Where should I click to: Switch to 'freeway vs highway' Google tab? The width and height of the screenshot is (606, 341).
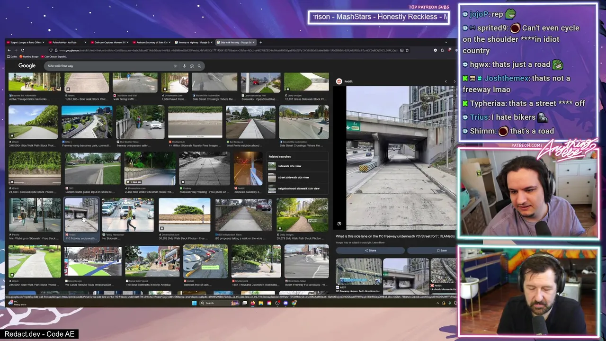[x=193, y=43]
